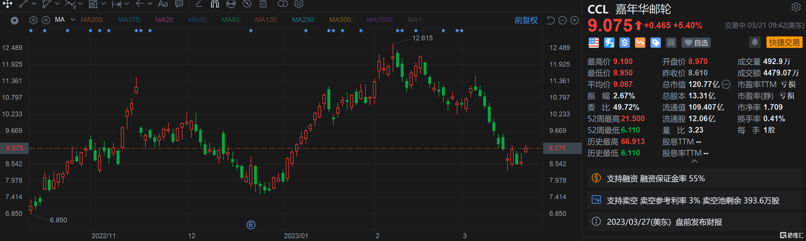Click the MA20 legend label

tap(165, 20)
